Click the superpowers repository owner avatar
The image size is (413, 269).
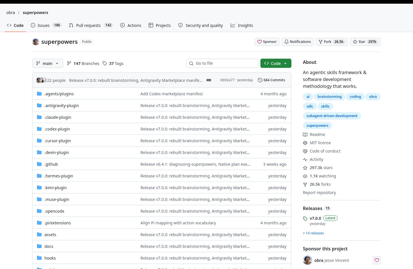point(36,42)
